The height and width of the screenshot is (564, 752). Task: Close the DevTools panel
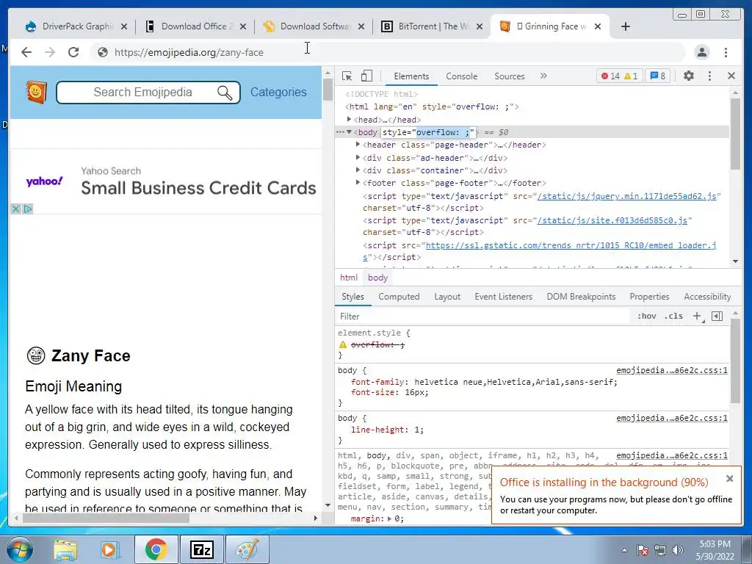click(731, 76)
